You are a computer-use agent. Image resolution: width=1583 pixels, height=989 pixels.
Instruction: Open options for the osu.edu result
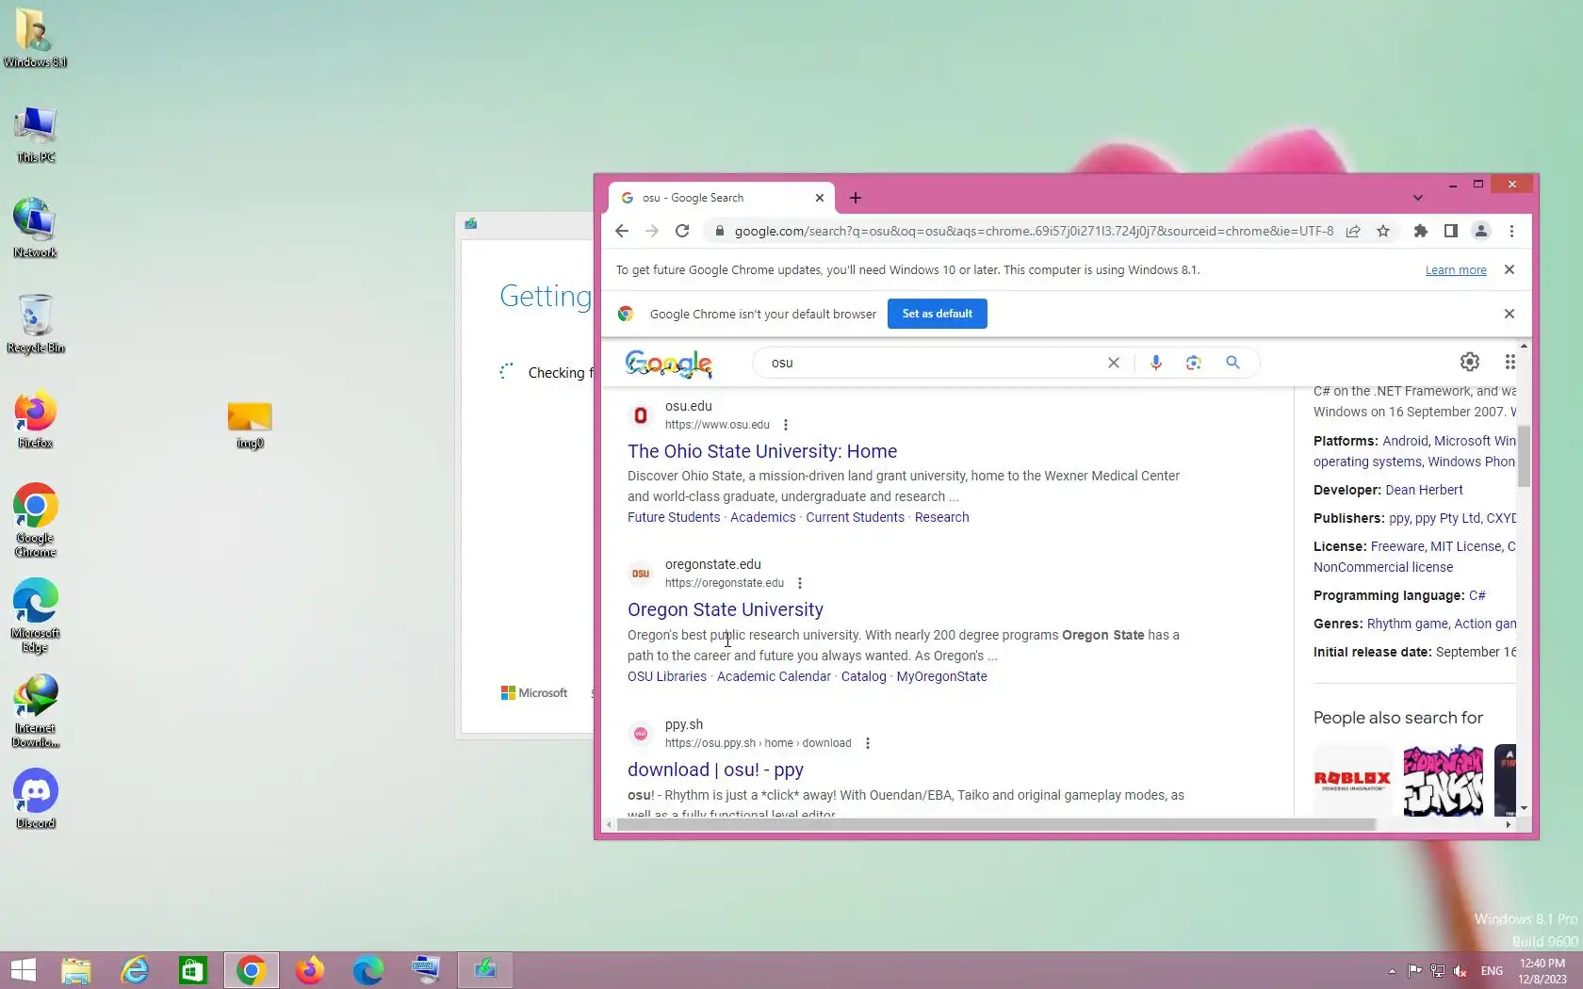pyautogui.click(x=786, y=425)
